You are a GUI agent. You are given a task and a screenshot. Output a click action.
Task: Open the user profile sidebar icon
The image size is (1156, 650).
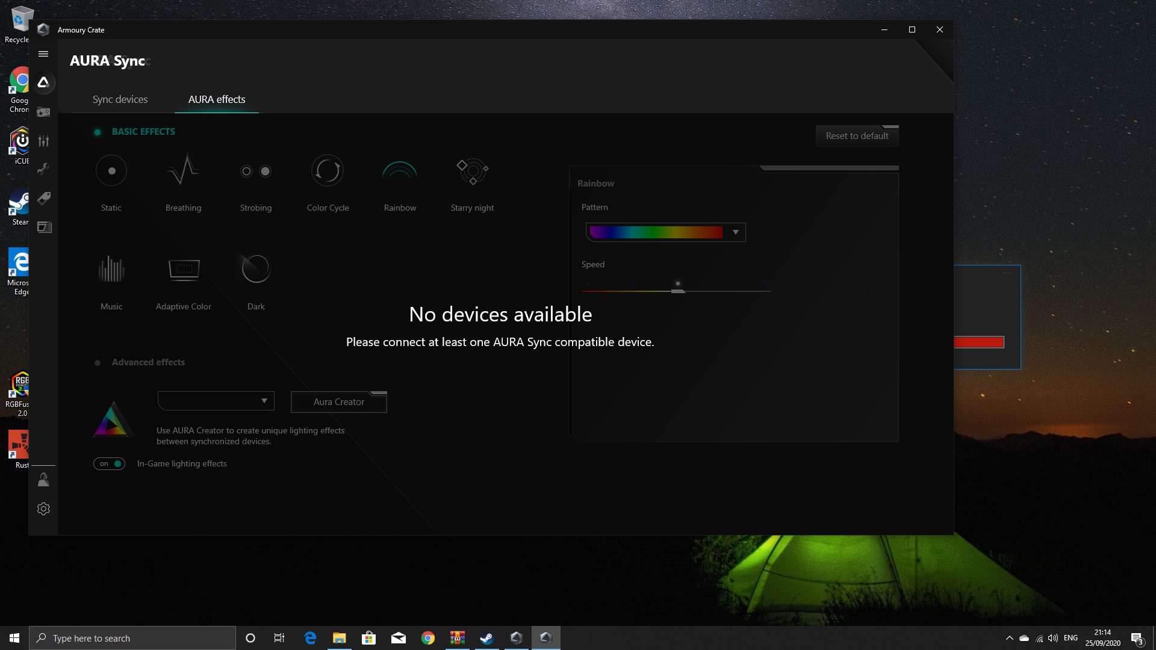tap(43, 480)
